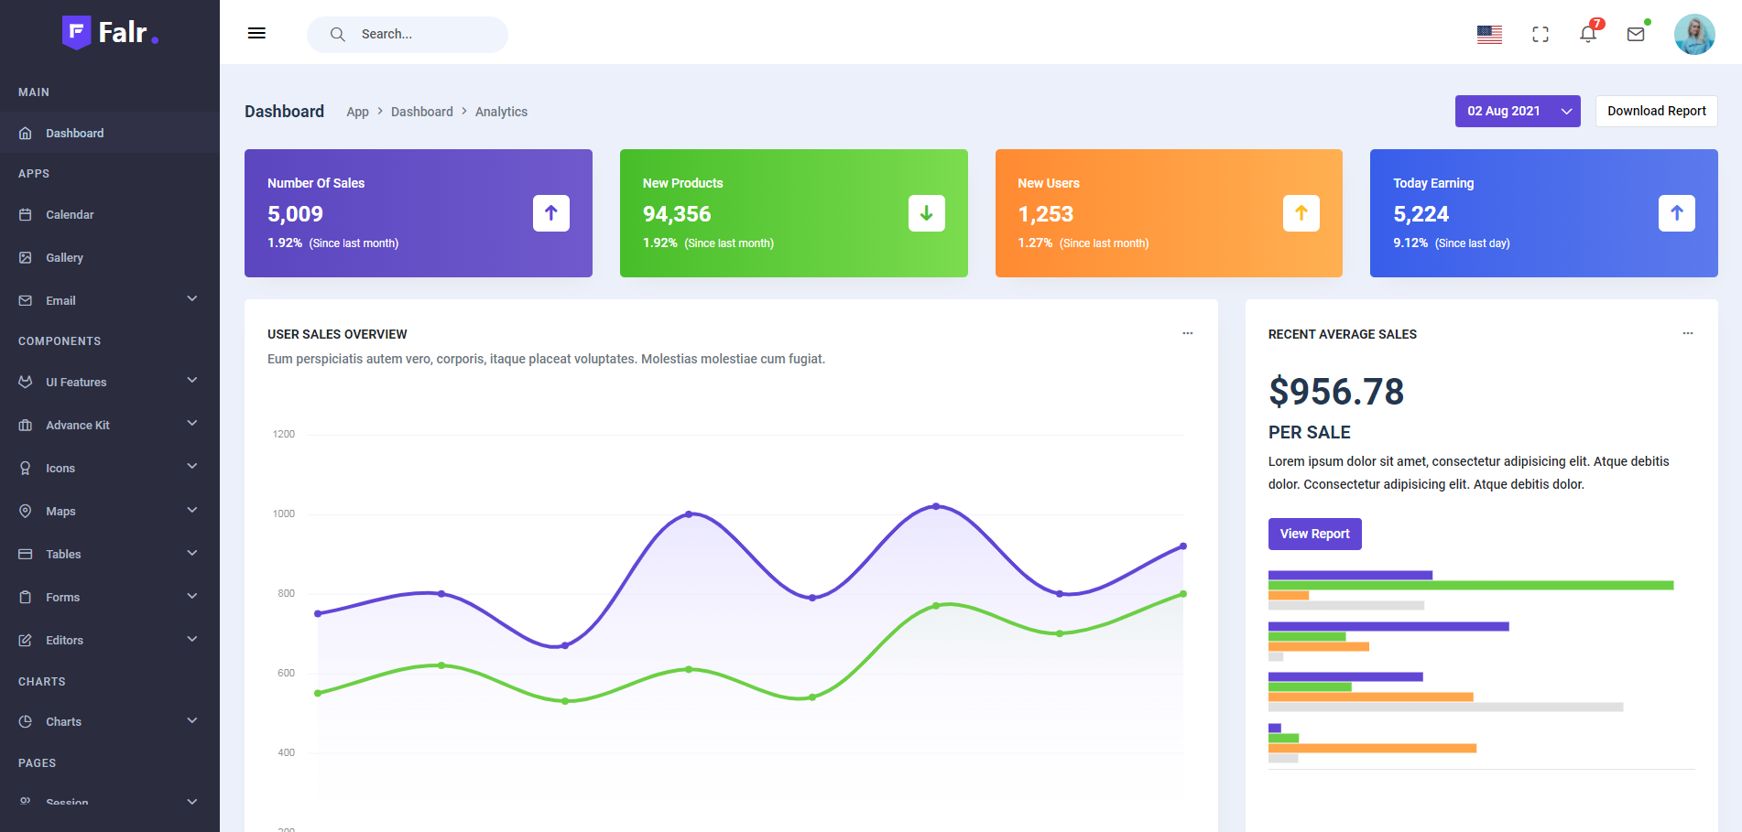Select Calendar in the sidebar
The image size is (1742, 832).
pyautogui.click(x=70, y=214)
